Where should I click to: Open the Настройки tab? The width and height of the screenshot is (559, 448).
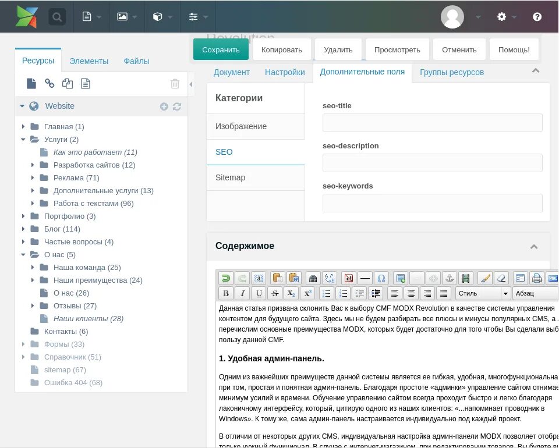tap(285, 72)
